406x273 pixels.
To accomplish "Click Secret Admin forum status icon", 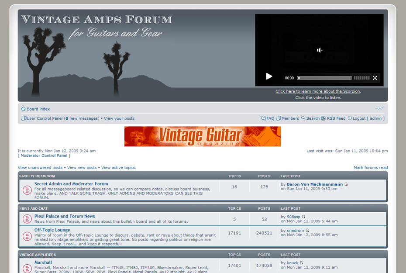I will click(x=27, y=190).
